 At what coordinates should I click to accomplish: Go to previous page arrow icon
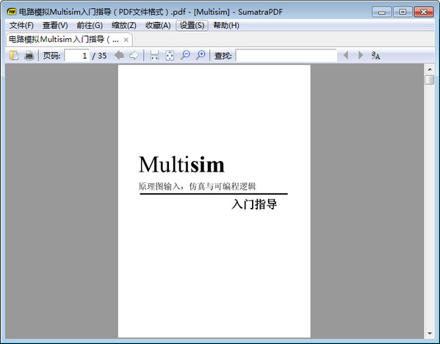[119, 55]
